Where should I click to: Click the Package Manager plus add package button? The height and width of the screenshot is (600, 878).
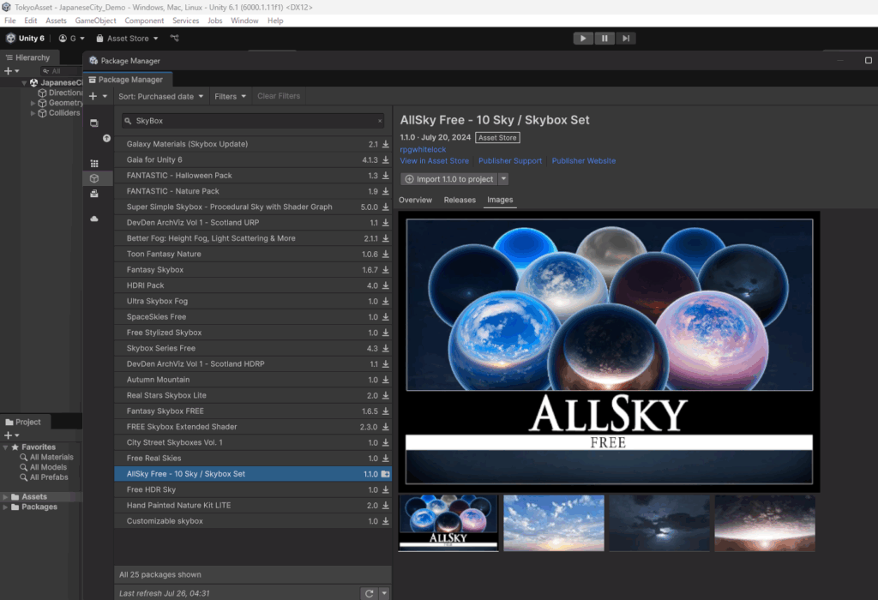(97, 96)
